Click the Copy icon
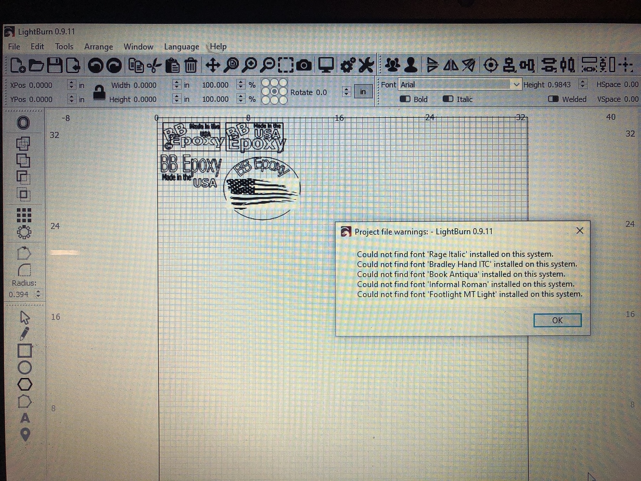This screenshot has width=641, height=481. point(136,65)
